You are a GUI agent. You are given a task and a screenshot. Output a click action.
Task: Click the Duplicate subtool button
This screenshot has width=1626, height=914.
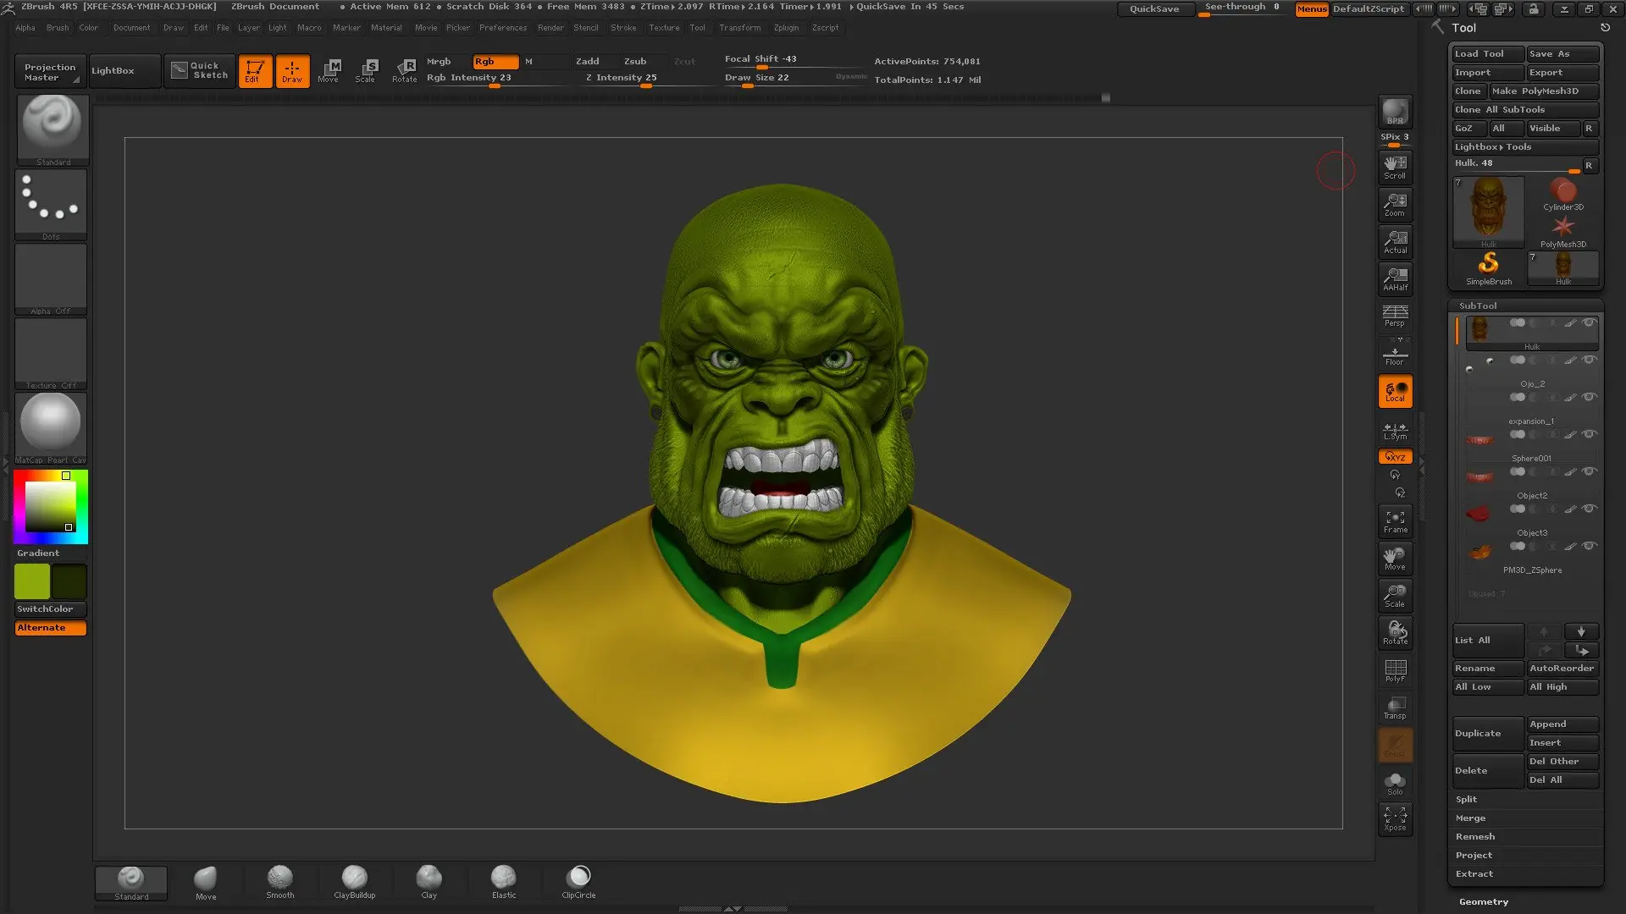1488,734
